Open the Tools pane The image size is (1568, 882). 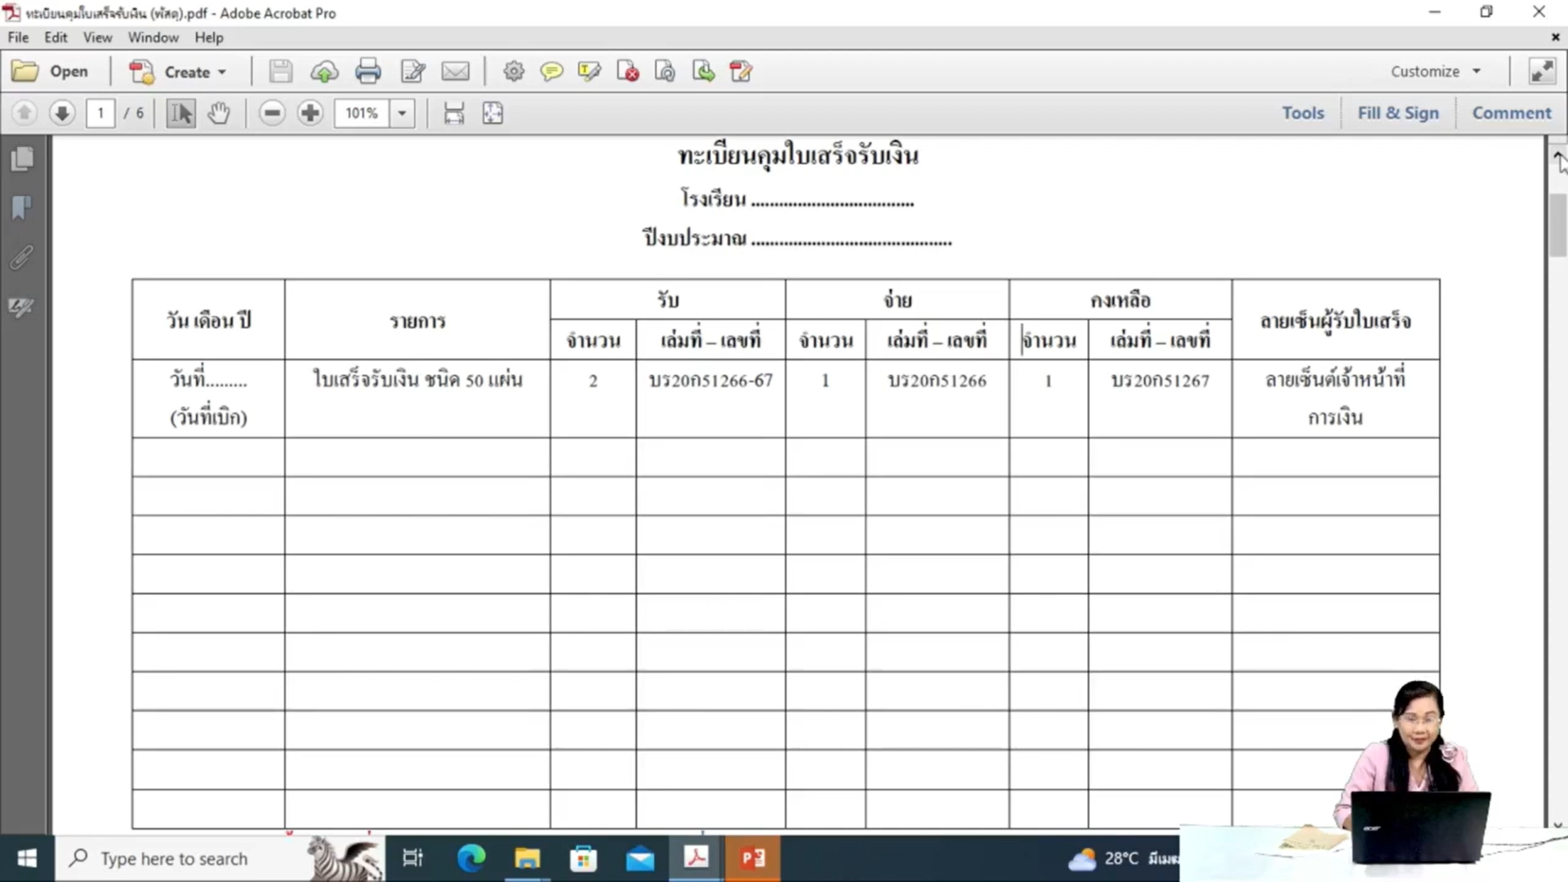pos(1303,113)
